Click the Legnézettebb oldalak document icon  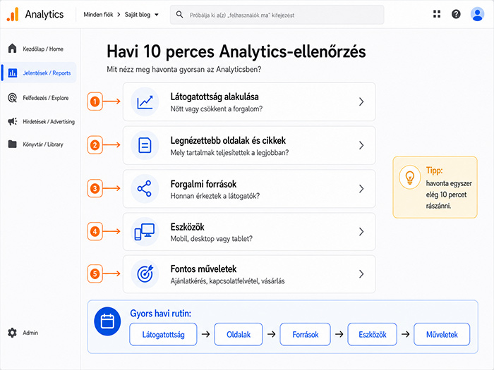[145, 145]
